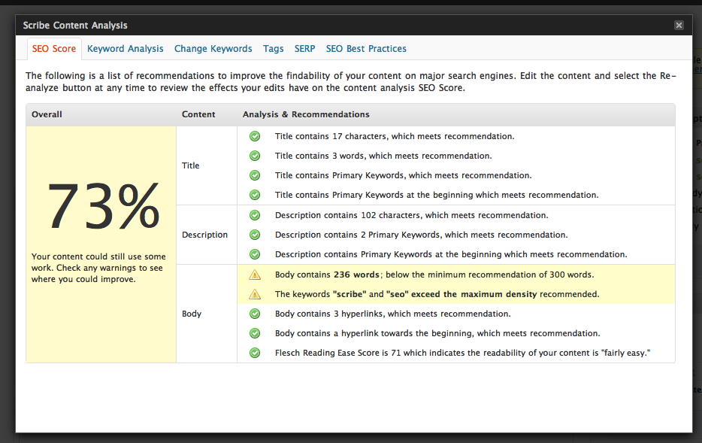Click 'Description contains Primary Keywords at the beginning' text
702x443 pixels.
click(451, 254)
